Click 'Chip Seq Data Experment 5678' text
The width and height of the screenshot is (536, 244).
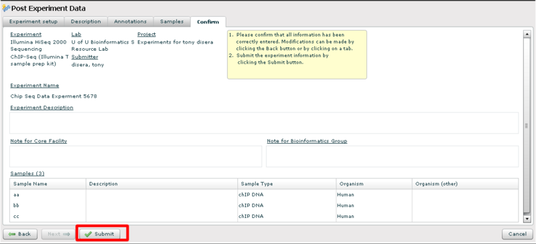click(x=54, y=96)
